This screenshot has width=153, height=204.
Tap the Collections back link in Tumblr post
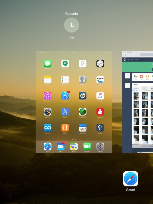click(x=135, y=89)
